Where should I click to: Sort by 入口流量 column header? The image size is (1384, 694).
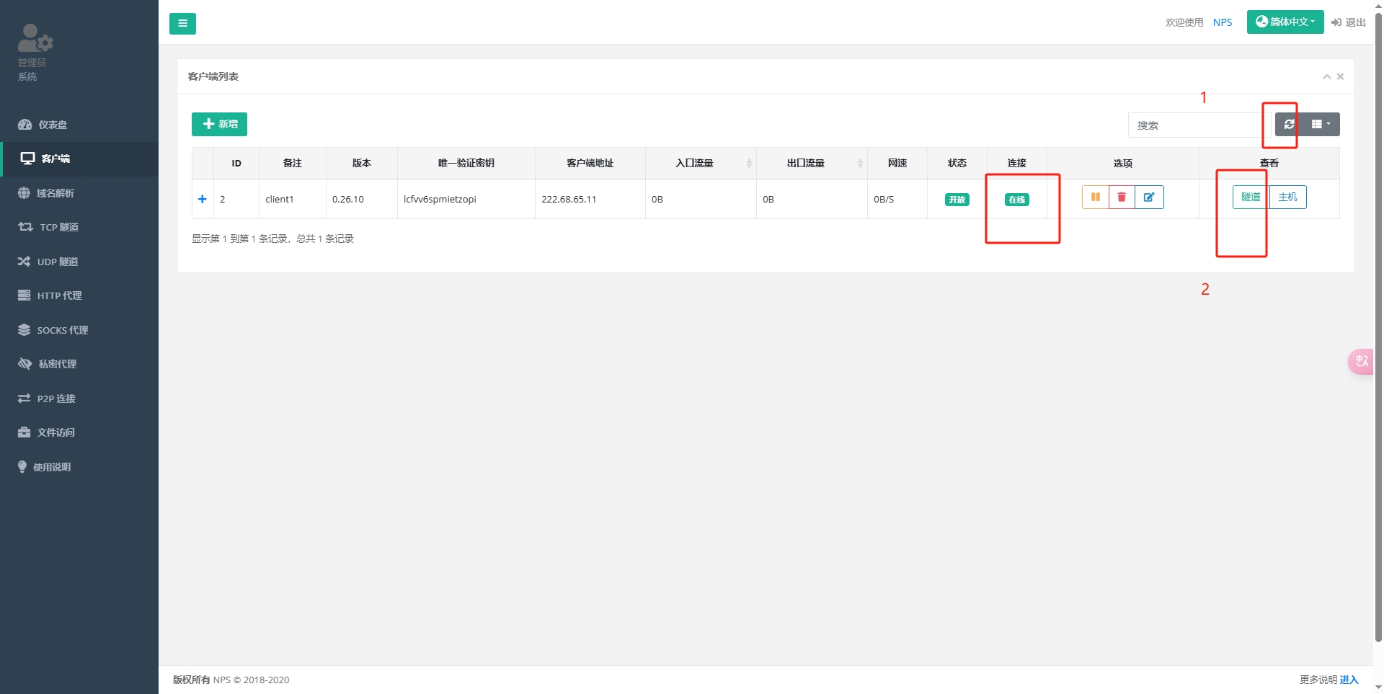pyautogui.click(x=695, y=163)
